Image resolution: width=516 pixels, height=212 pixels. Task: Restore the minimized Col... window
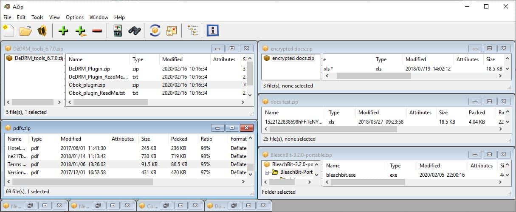point(166,206)
